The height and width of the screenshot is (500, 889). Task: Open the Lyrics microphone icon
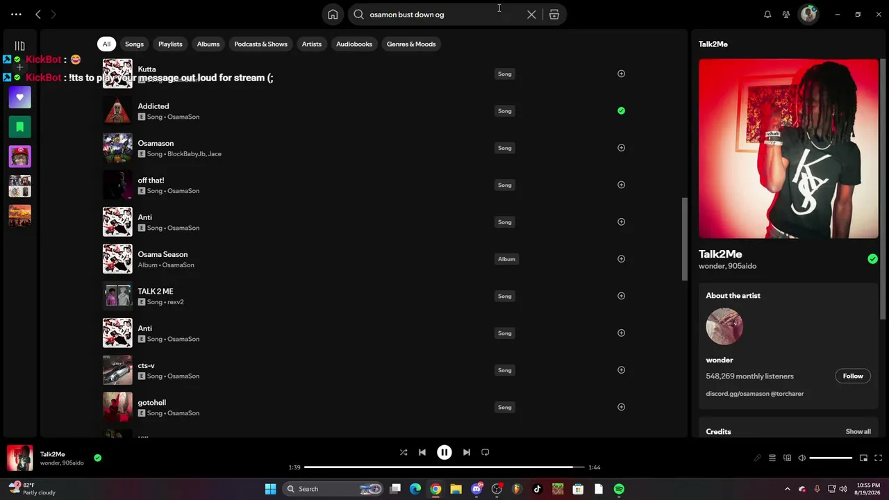(x=758, y=458)
